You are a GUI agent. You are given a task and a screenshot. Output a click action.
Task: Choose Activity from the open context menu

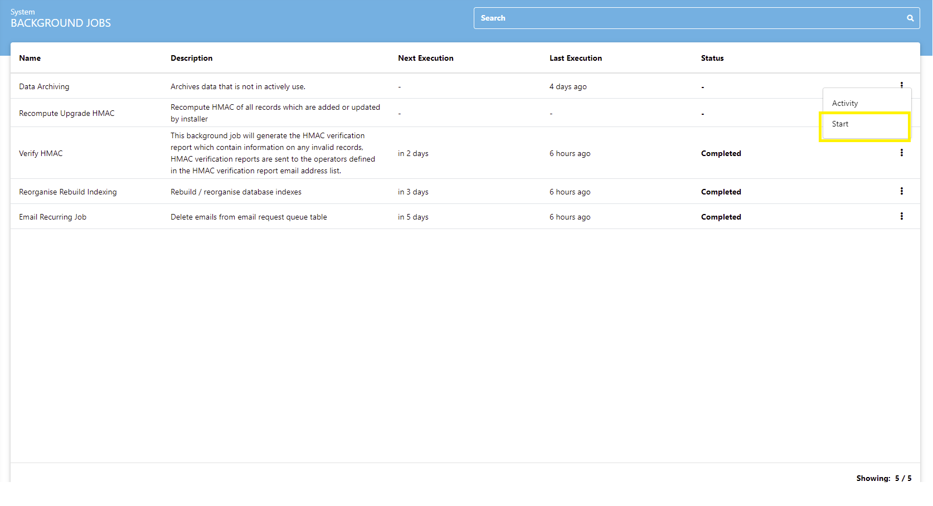[845, 103]
